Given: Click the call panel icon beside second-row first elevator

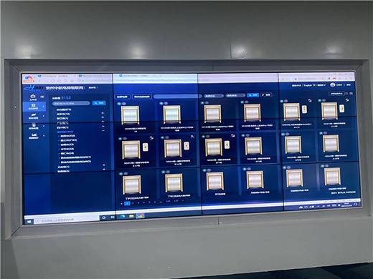Looking at the screenshot, I should pyautogui.click(x=145, y=147).
